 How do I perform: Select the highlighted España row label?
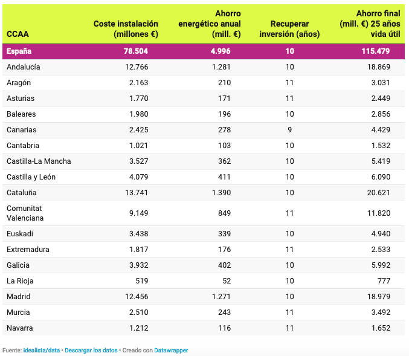19,51
